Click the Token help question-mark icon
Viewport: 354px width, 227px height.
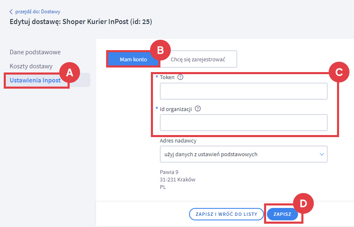[x=180, y=77]
